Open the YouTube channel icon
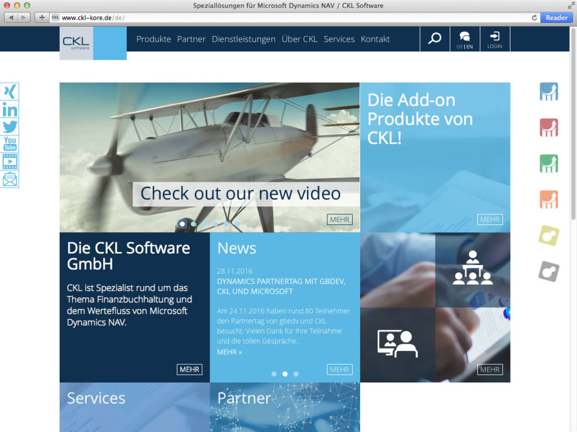577x432 pixels. (x=10, y=143)
